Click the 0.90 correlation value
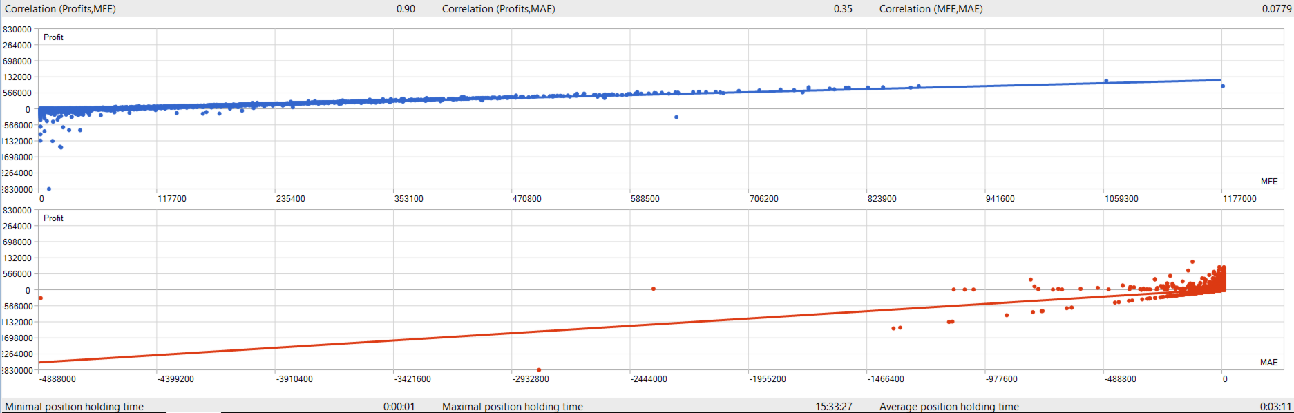Viewport: 1294px width, 413px height. pyautogui.click(x=406, y=9)
